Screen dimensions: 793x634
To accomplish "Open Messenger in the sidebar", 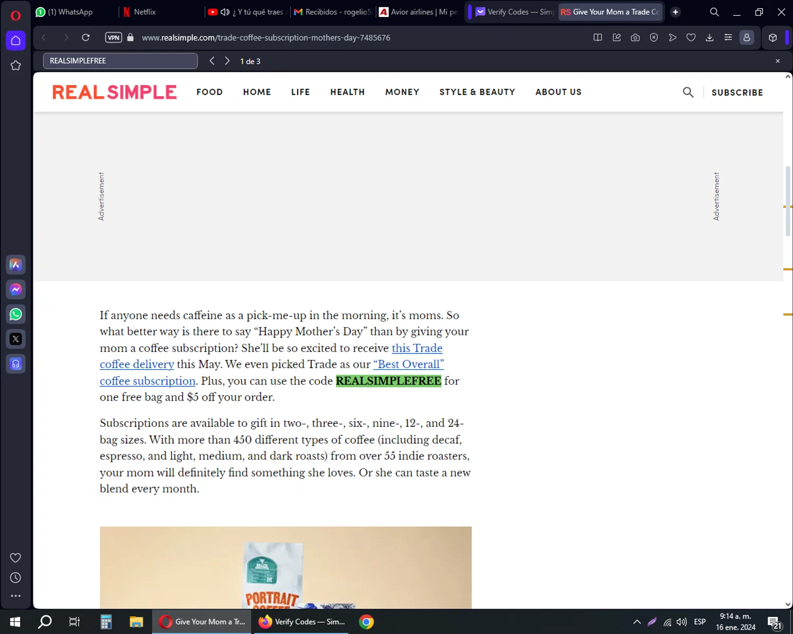I will click(15, 290).
